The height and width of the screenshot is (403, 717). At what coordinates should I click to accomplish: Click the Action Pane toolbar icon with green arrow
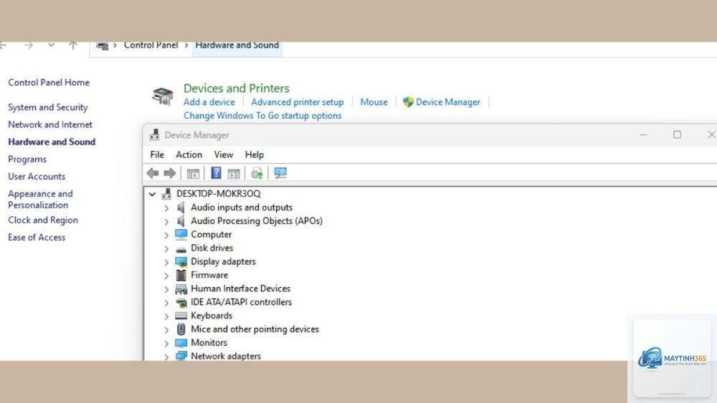(234, 173)
